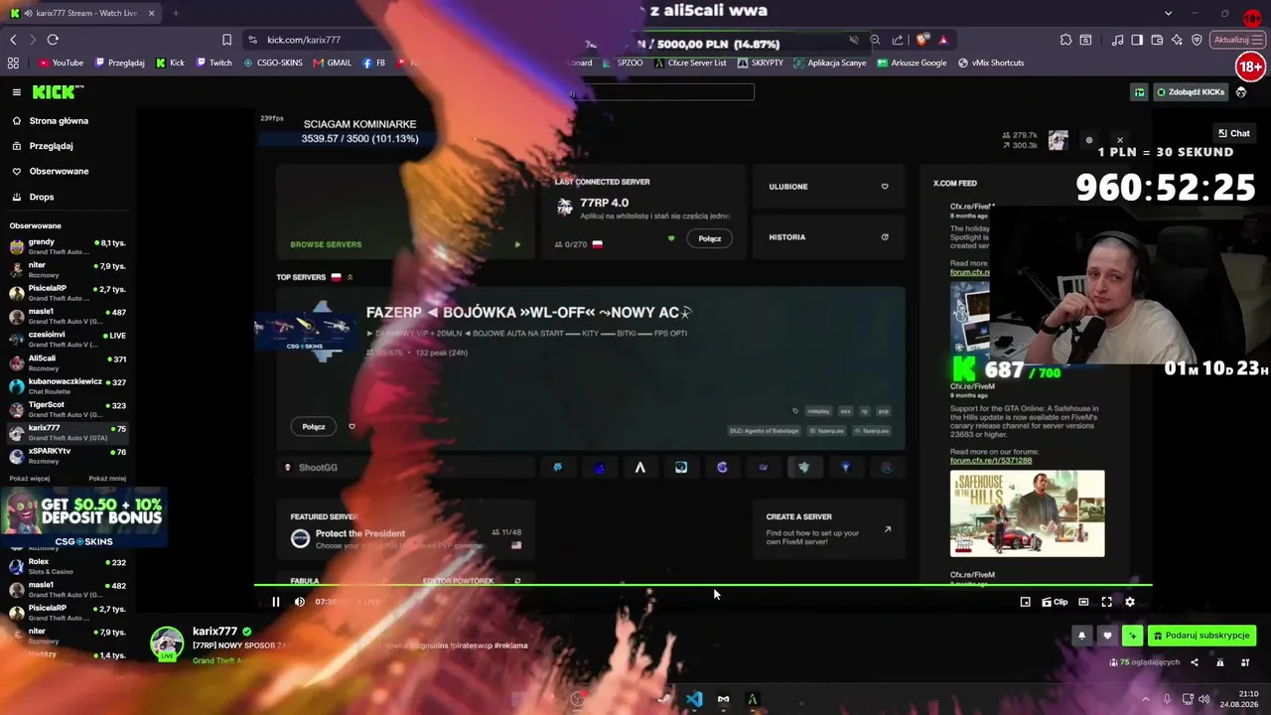Seek on the green stream progress bar

[x=703, y=585]
